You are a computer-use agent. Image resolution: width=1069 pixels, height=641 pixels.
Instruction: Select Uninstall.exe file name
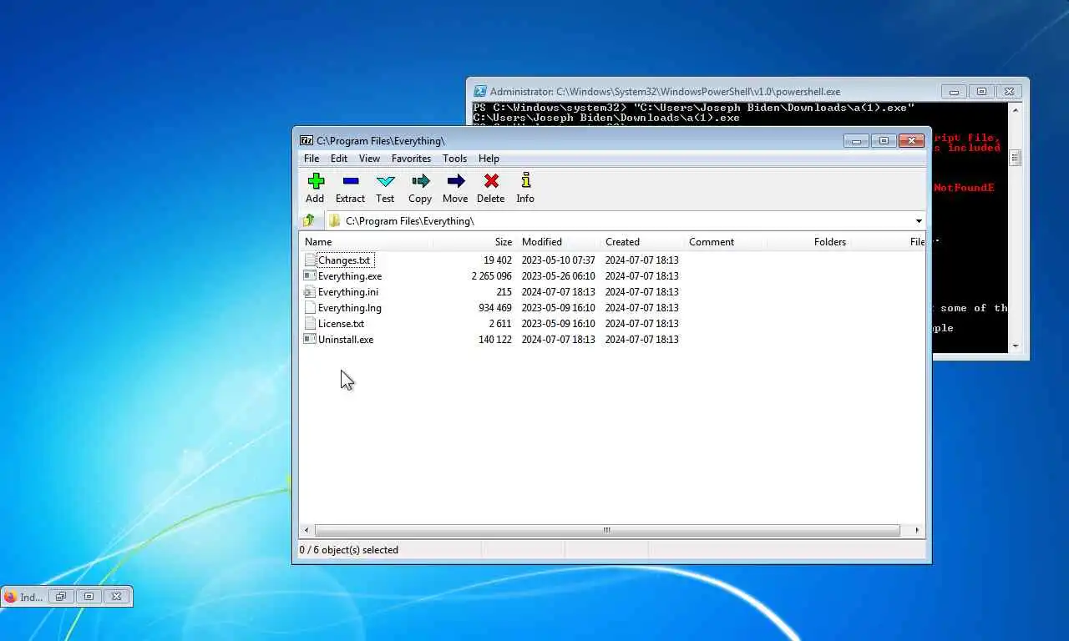pos(346,340)
